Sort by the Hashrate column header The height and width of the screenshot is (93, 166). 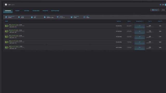tap(119, 21)
